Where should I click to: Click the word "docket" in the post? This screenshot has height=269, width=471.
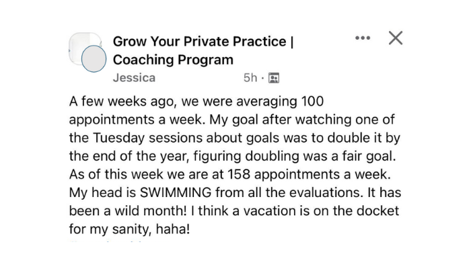coord(379,210)
